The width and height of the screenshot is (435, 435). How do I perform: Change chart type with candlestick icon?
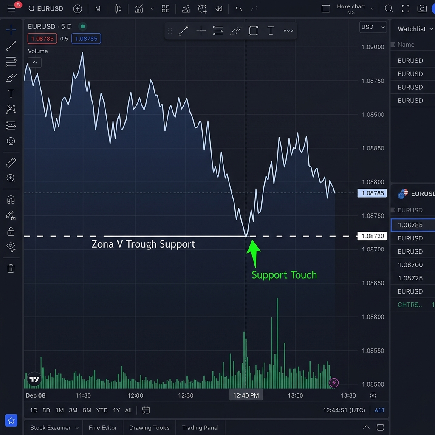click(x=118, y=9)
